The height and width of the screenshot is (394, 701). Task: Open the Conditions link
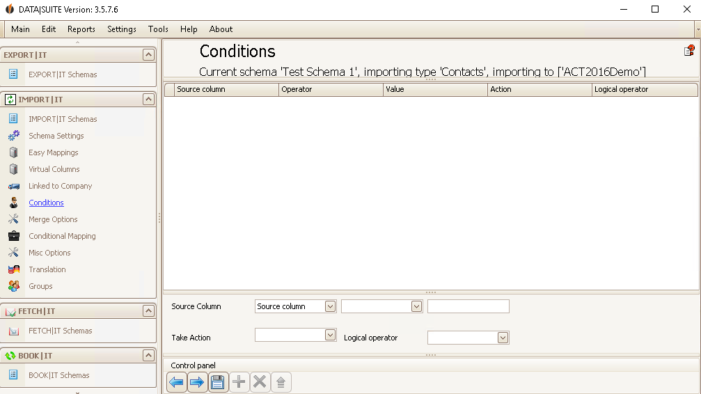click(46, 203)
